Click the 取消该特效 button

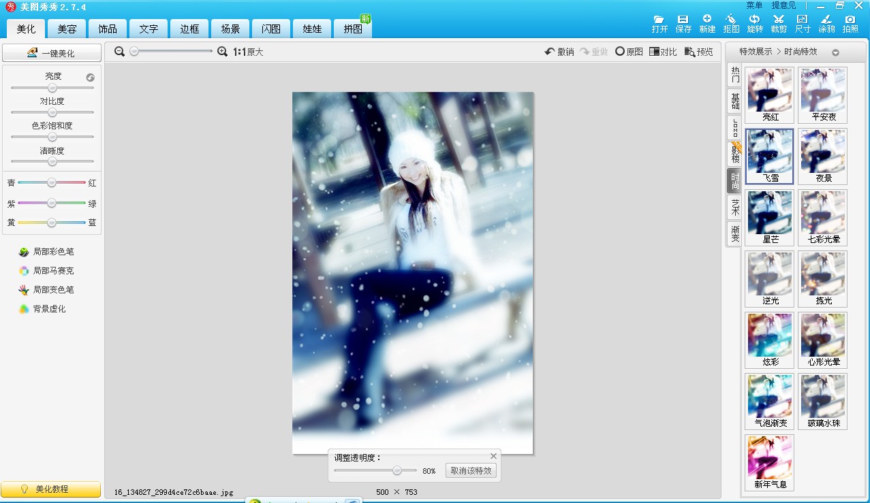471,470
